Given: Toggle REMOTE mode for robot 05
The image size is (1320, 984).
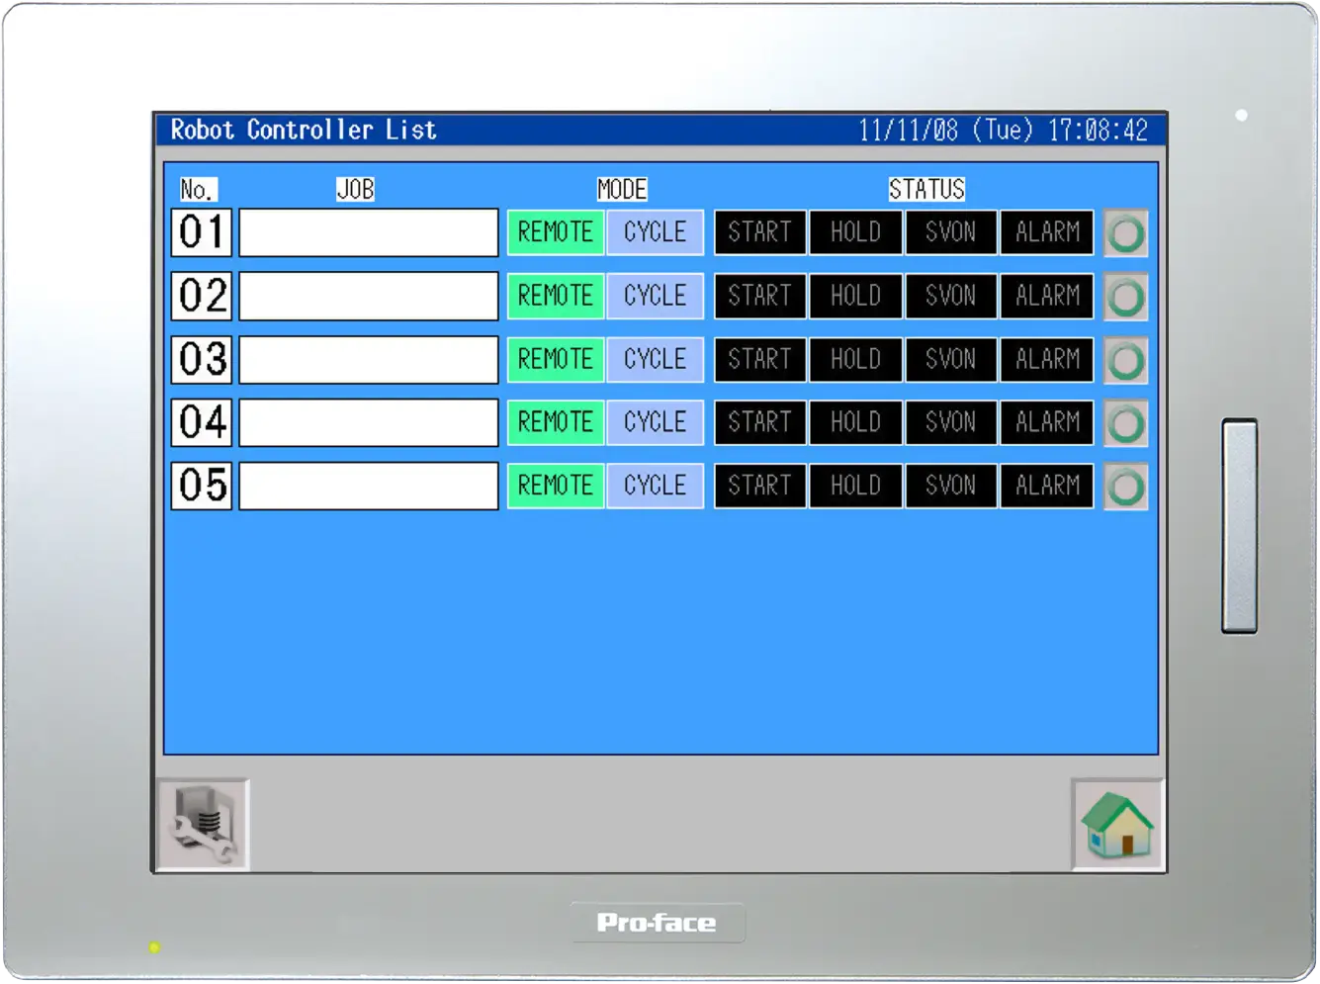Looking at the screenshot, I should [556, 486].
